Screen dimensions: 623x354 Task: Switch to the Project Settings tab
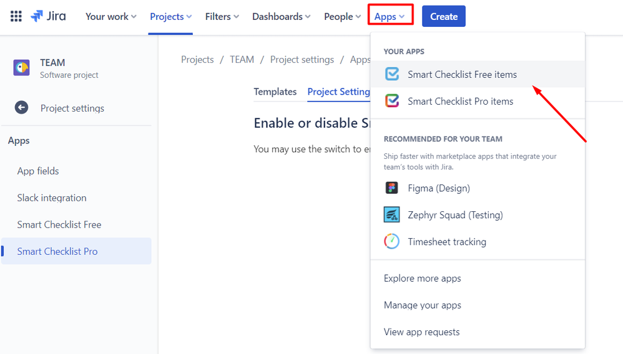(339, 92)
